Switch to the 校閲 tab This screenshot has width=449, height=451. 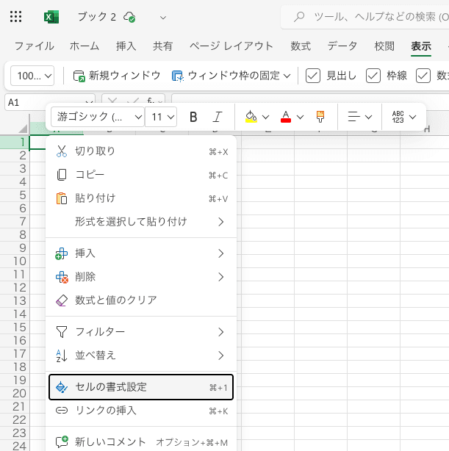384,46
